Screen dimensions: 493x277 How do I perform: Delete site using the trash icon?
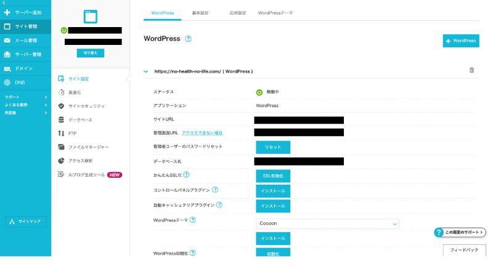pyautogui.click(x=471, y=70)
